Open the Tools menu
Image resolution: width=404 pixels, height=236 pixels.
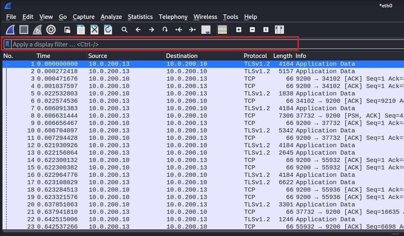230,17
